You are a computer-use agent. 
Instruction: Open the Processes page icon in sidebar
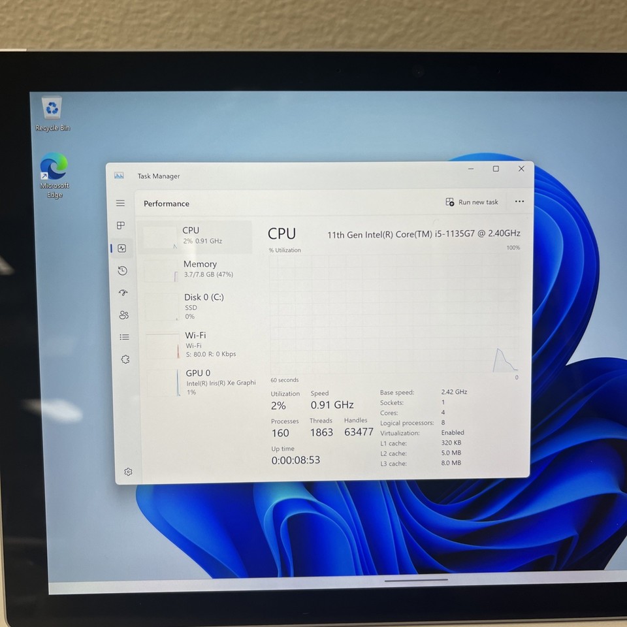tap(121, 225)
